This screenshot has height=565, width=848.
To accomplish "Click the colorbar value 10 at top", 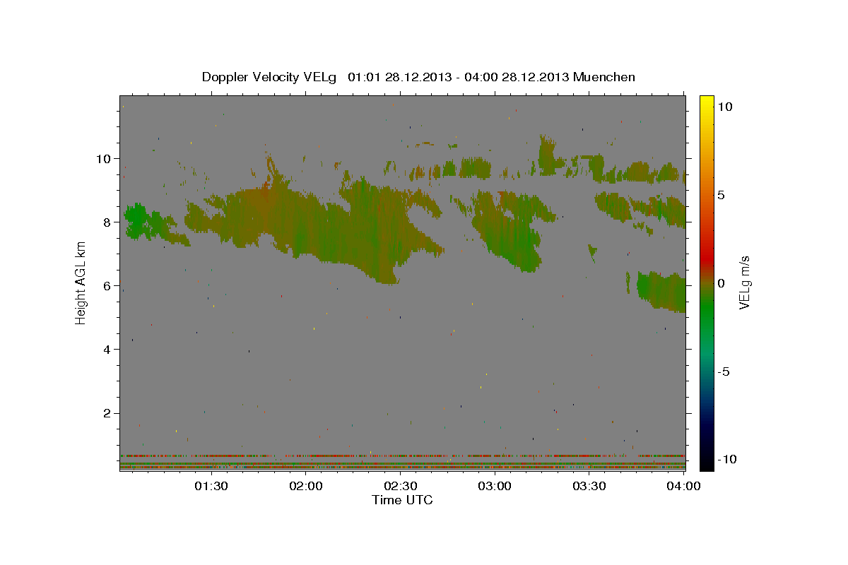I will [724, 106].
